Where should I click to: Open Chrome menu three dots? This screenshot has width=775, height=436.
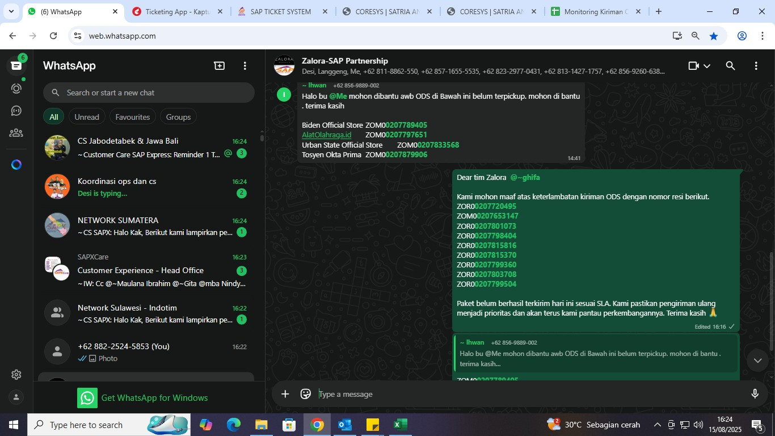pos(761,36)
